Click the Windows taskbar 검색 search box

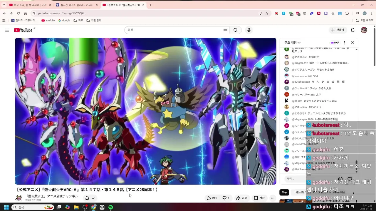click(33, 207)
